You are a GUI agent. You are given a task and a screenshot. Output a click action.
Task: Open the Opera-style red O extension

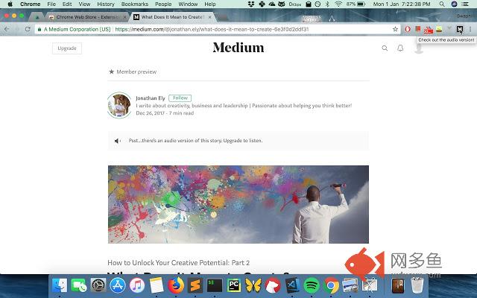[408, 29]
